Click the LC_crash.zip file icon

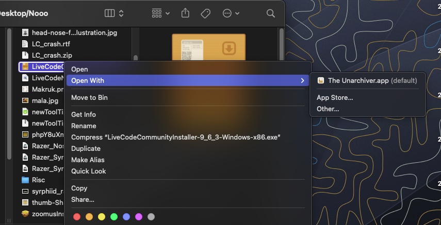(x=25, y=55)
